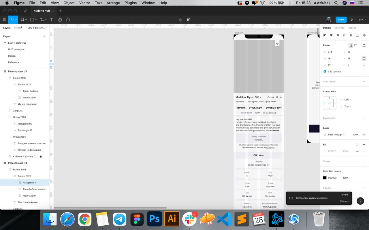
Task: Select the Pen tool
Action: [x=42, y=20]
